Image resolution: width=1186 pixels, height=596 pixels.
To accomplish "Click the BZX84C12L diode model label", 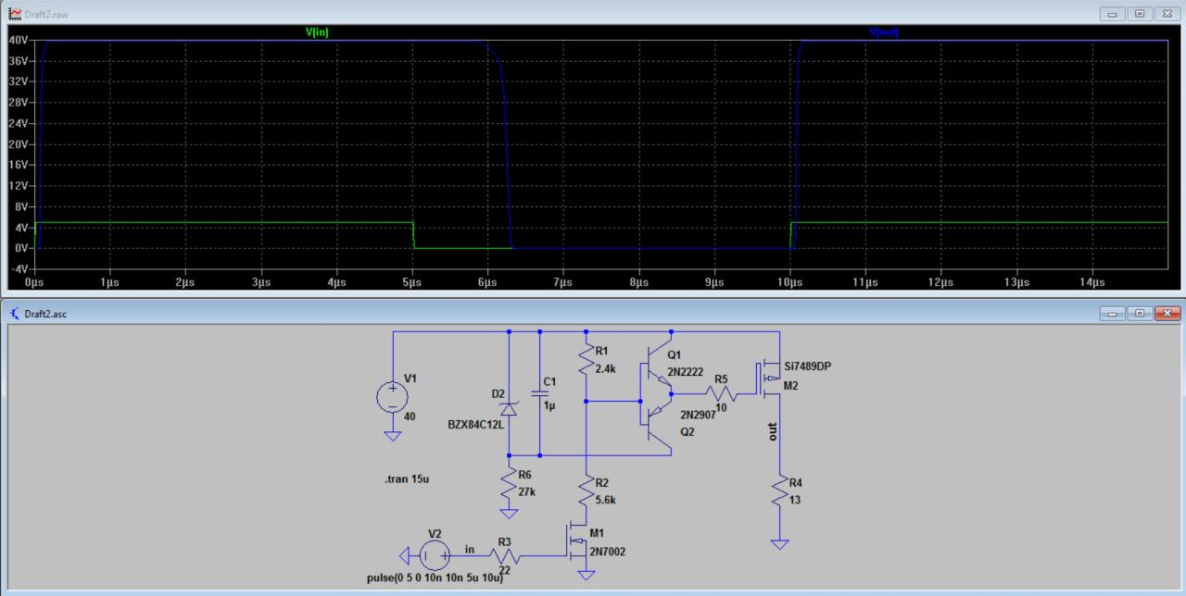I will point(474,424).
